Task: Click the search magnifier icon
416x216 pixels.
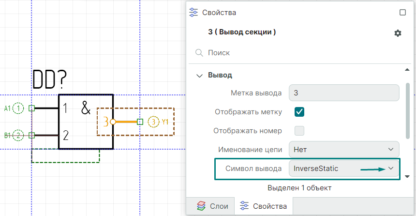Action: pos(198,52)
